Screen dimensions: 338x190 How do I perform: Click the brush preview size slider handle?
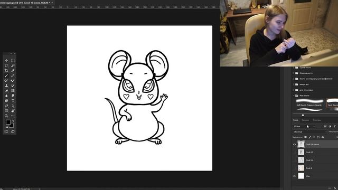pyautogui.click(x=303, y=115)
